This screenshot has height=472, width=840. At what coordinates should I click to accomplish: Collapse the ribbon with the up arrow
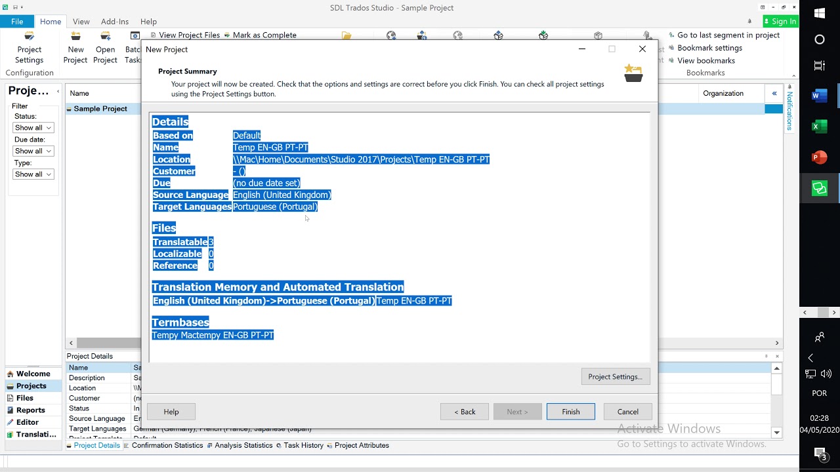click(x=793, y=75)
